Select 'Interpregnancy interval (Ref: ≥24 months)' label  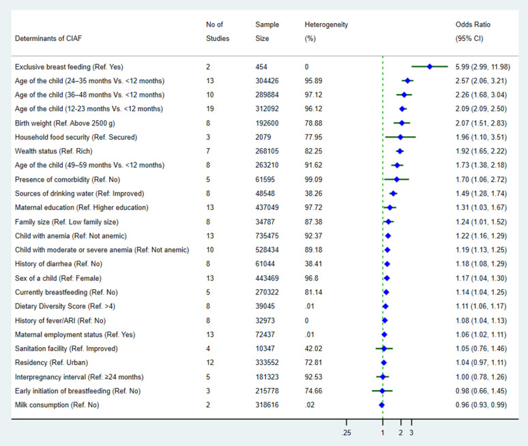(x=79, y=377)
